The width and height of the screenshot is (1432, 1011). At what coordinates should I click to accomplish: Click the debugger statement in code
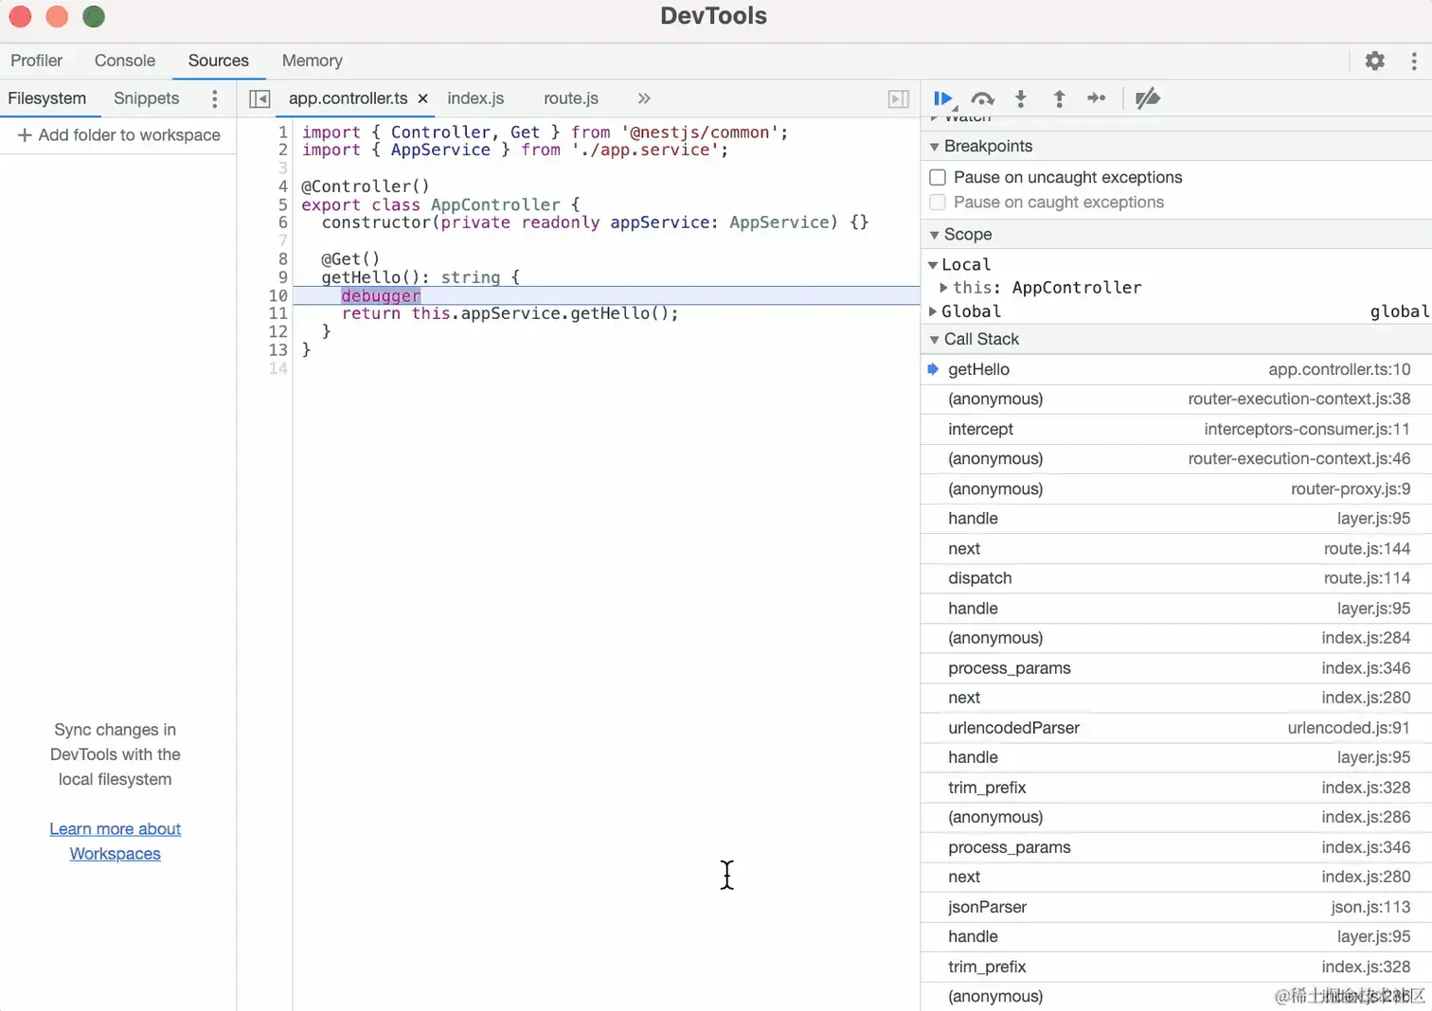(x=381, y=295)
